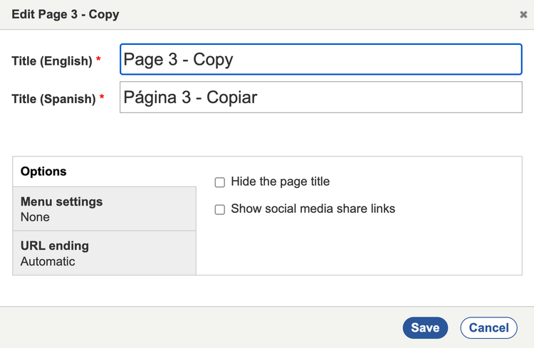Click the Title (Spanish) field label
Image resolution: width=534 pixels, height=348 pixels.
(x=53, y=99)
